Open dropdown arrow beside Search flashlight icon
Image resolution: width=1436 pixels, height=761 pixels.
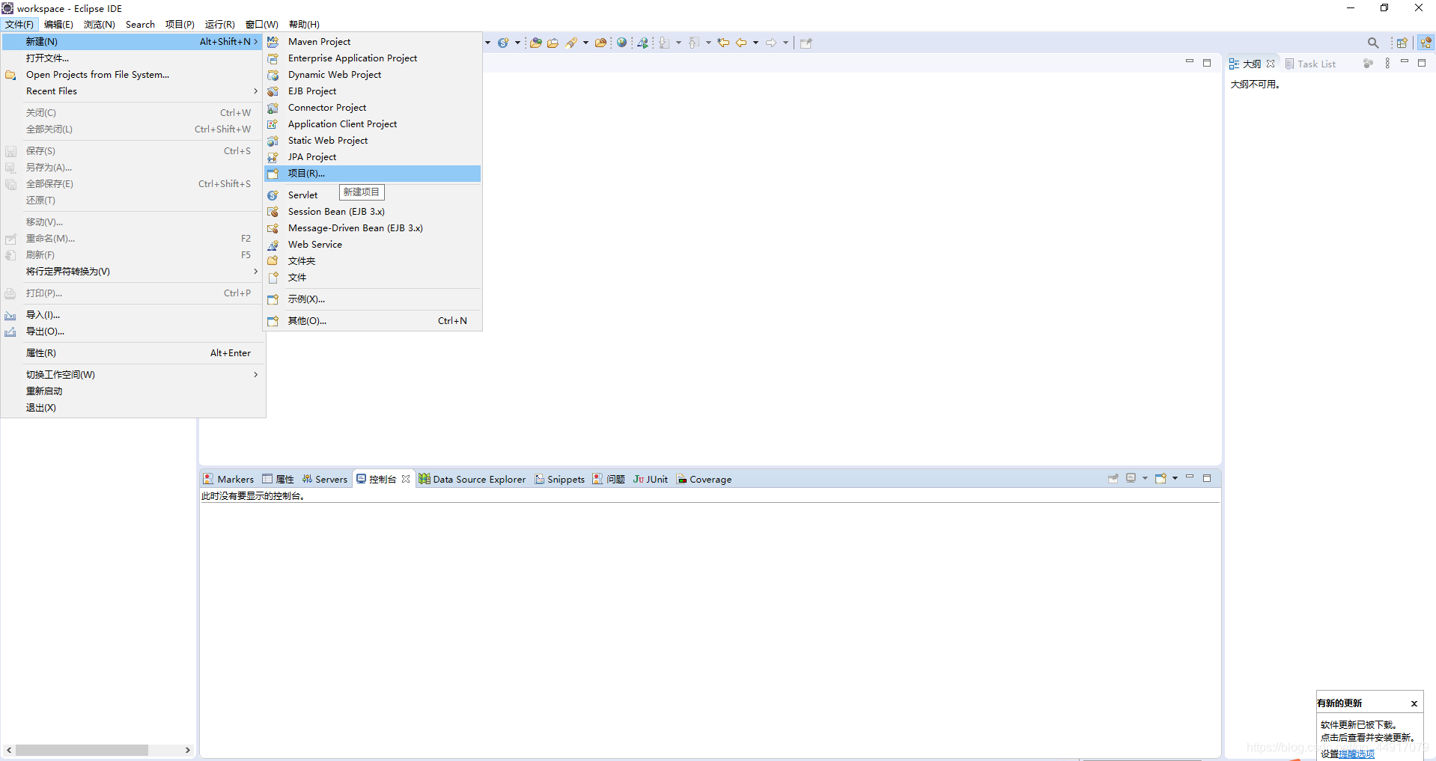585,43
